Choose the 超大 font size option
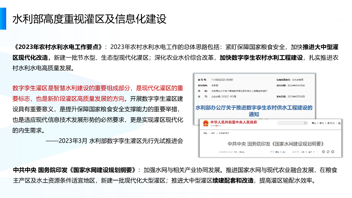 click(284, 152)
